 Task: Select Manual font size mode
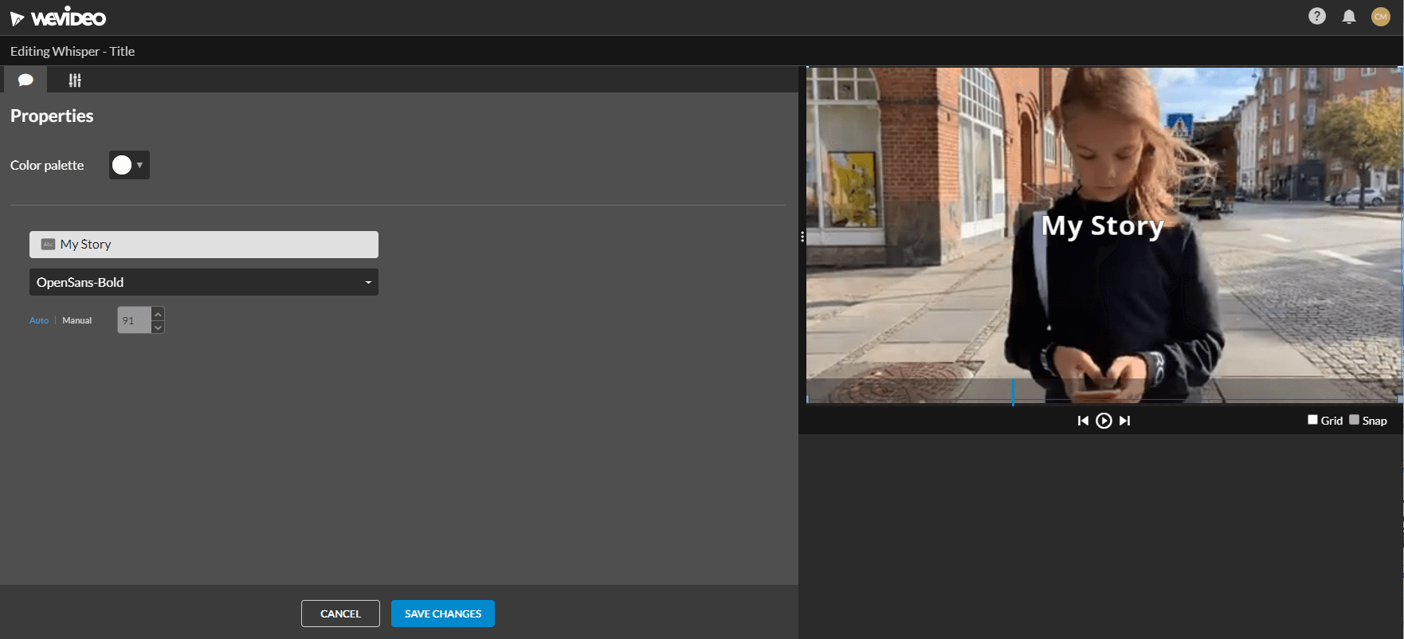pos(77,320)
